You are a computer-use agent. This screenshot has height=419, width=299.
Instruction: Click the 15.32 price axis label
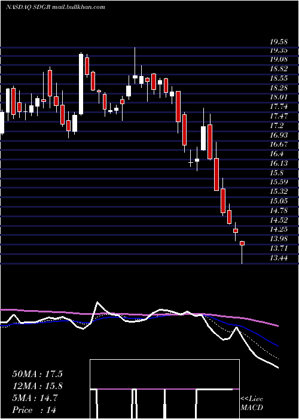[278, 192]
